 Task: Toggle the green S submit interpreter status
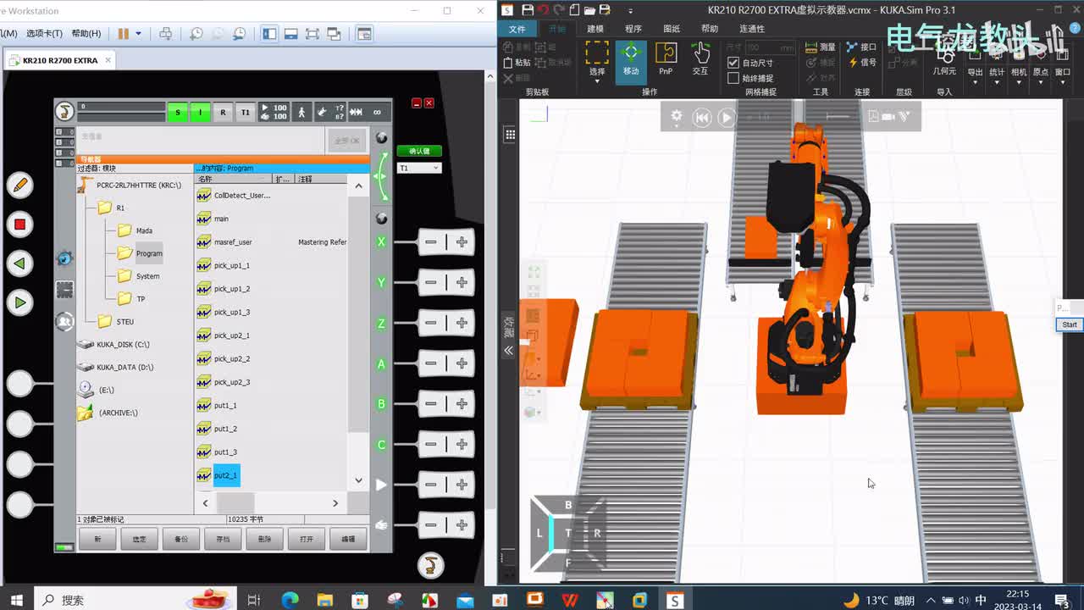[x=177, y=112]
